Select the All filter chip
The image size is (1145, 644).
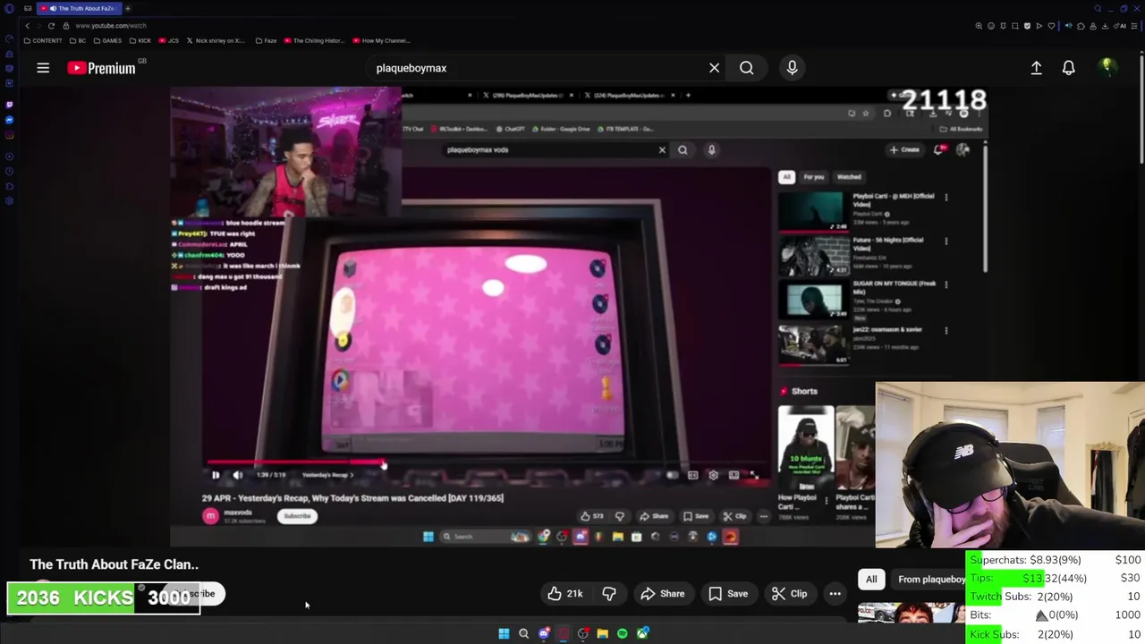(871, 580)
